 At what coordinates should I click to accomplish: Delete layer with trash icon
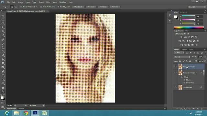pyautogui.click(x=202, y=109)
